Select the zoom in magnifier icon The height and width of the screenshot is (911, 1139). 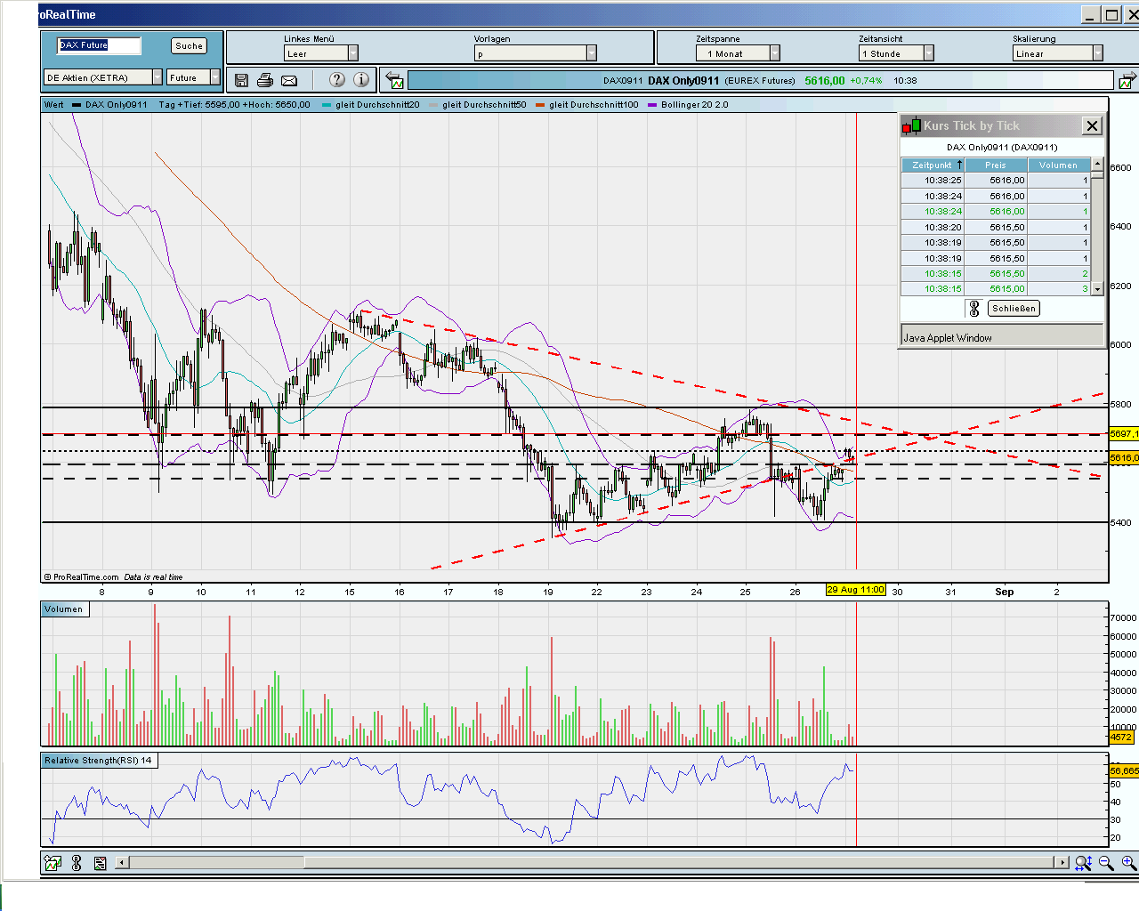(x=1126, y=863)
